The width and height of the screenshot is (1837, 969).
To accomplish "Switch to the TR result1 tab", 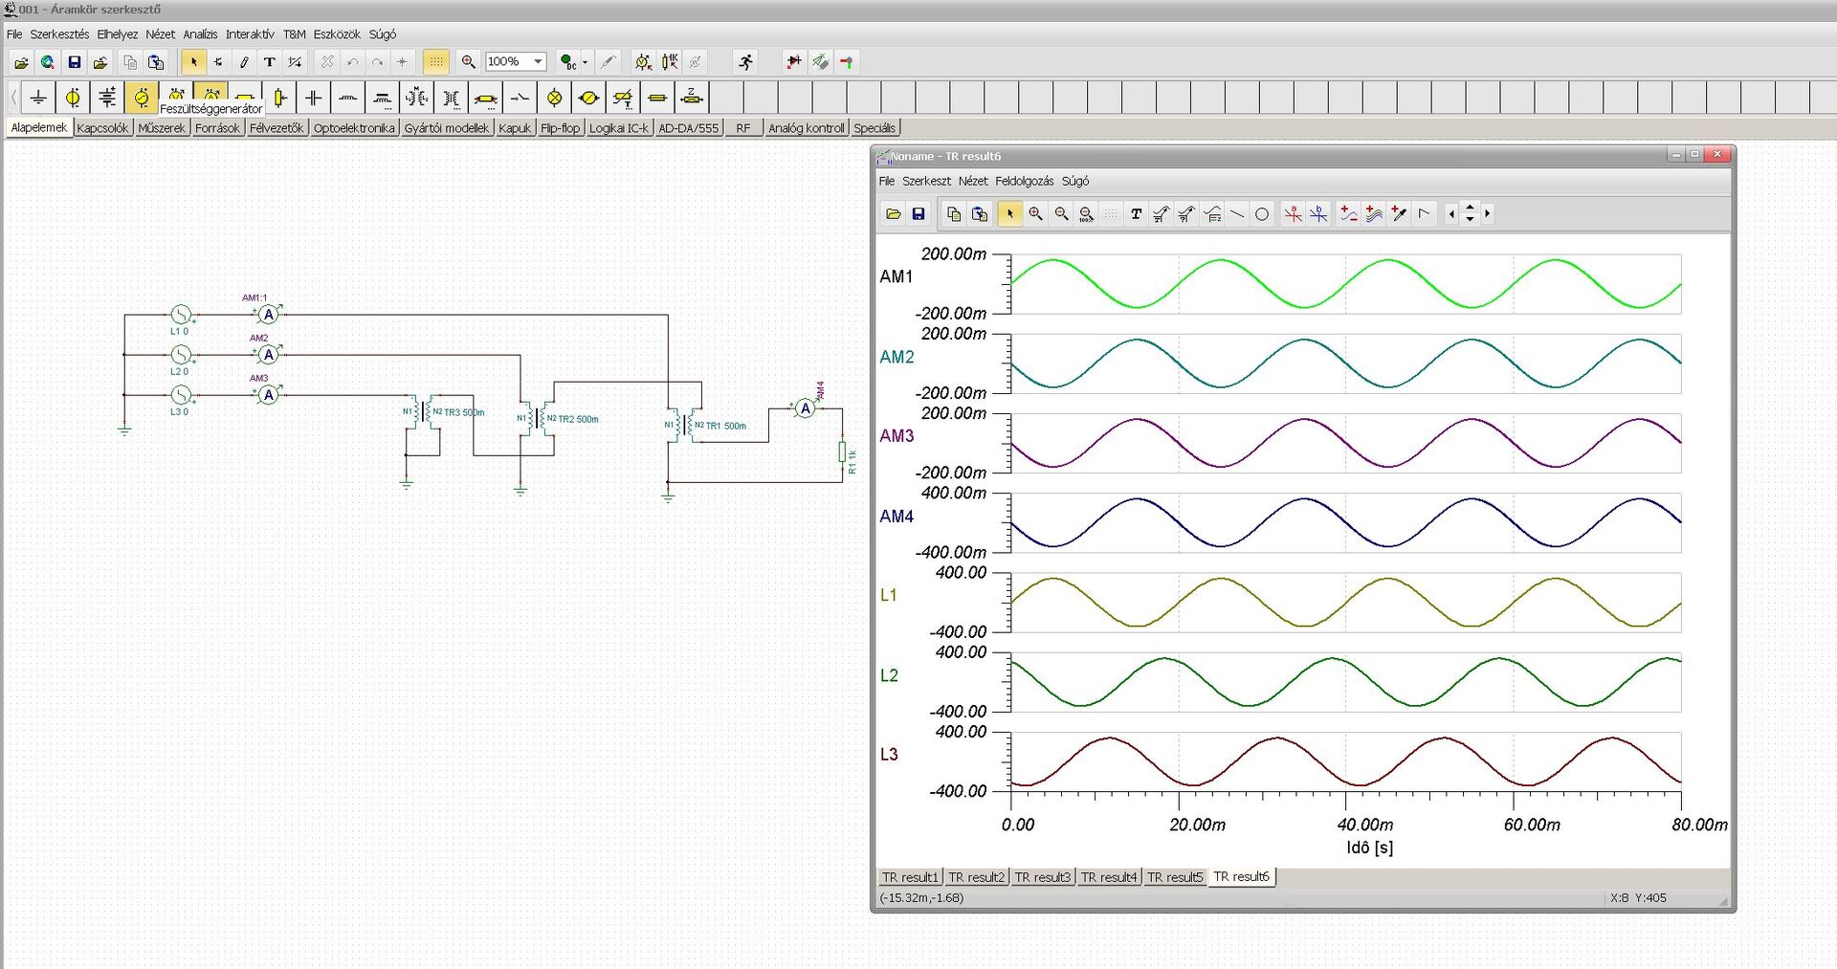I will click(x=910, y=877).
